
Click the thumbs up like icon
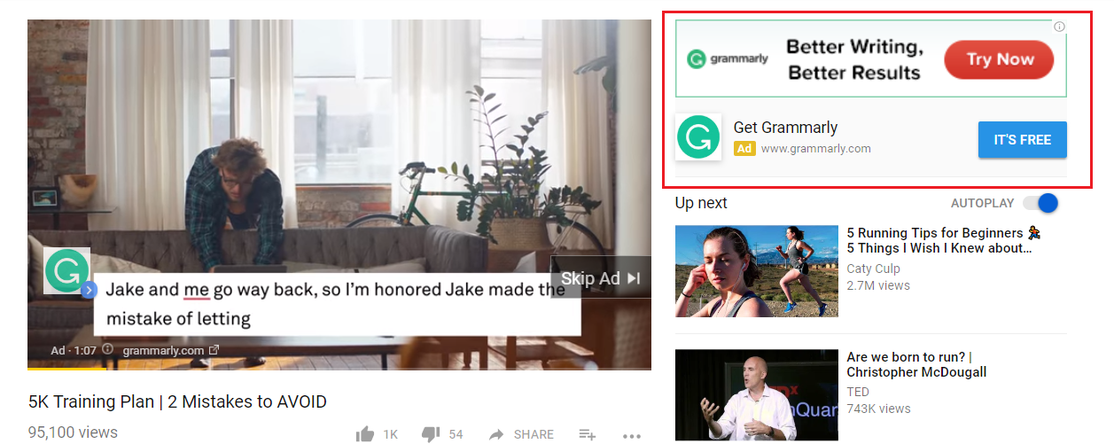pyautogui.click(x=365, y=433)
